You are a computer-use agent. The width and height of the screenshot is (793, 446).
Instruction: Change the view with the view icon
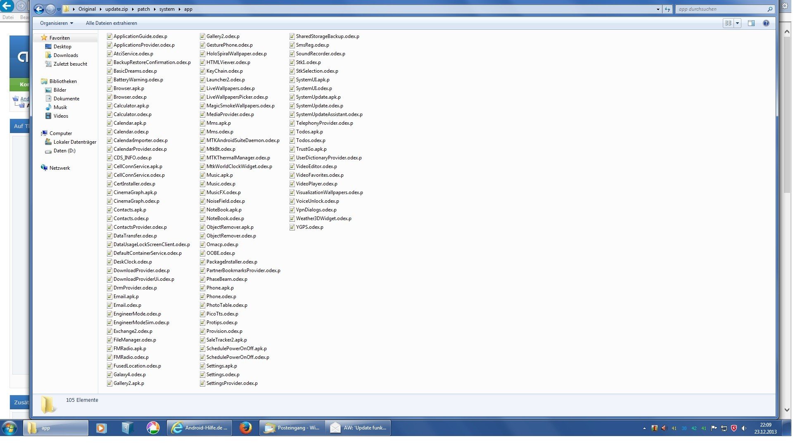coord(728,23)
